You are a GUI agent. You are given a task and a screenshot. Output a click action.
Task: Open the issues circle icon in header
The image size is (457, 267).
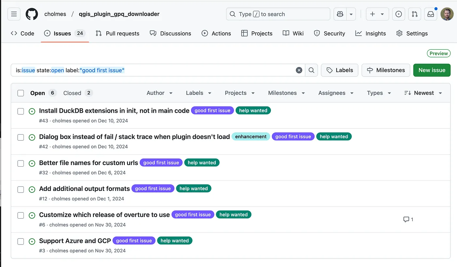[x=398, y=14]
